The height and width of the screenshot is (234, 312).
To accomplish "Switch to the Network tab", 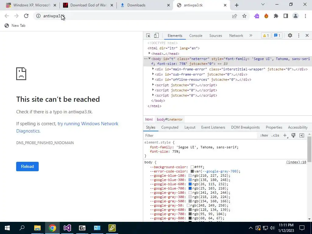I will click(x=236, y=36).
